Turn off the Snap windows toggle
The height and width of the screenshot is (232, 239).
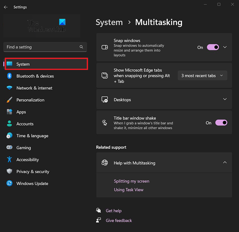click(x=213, y=47)
